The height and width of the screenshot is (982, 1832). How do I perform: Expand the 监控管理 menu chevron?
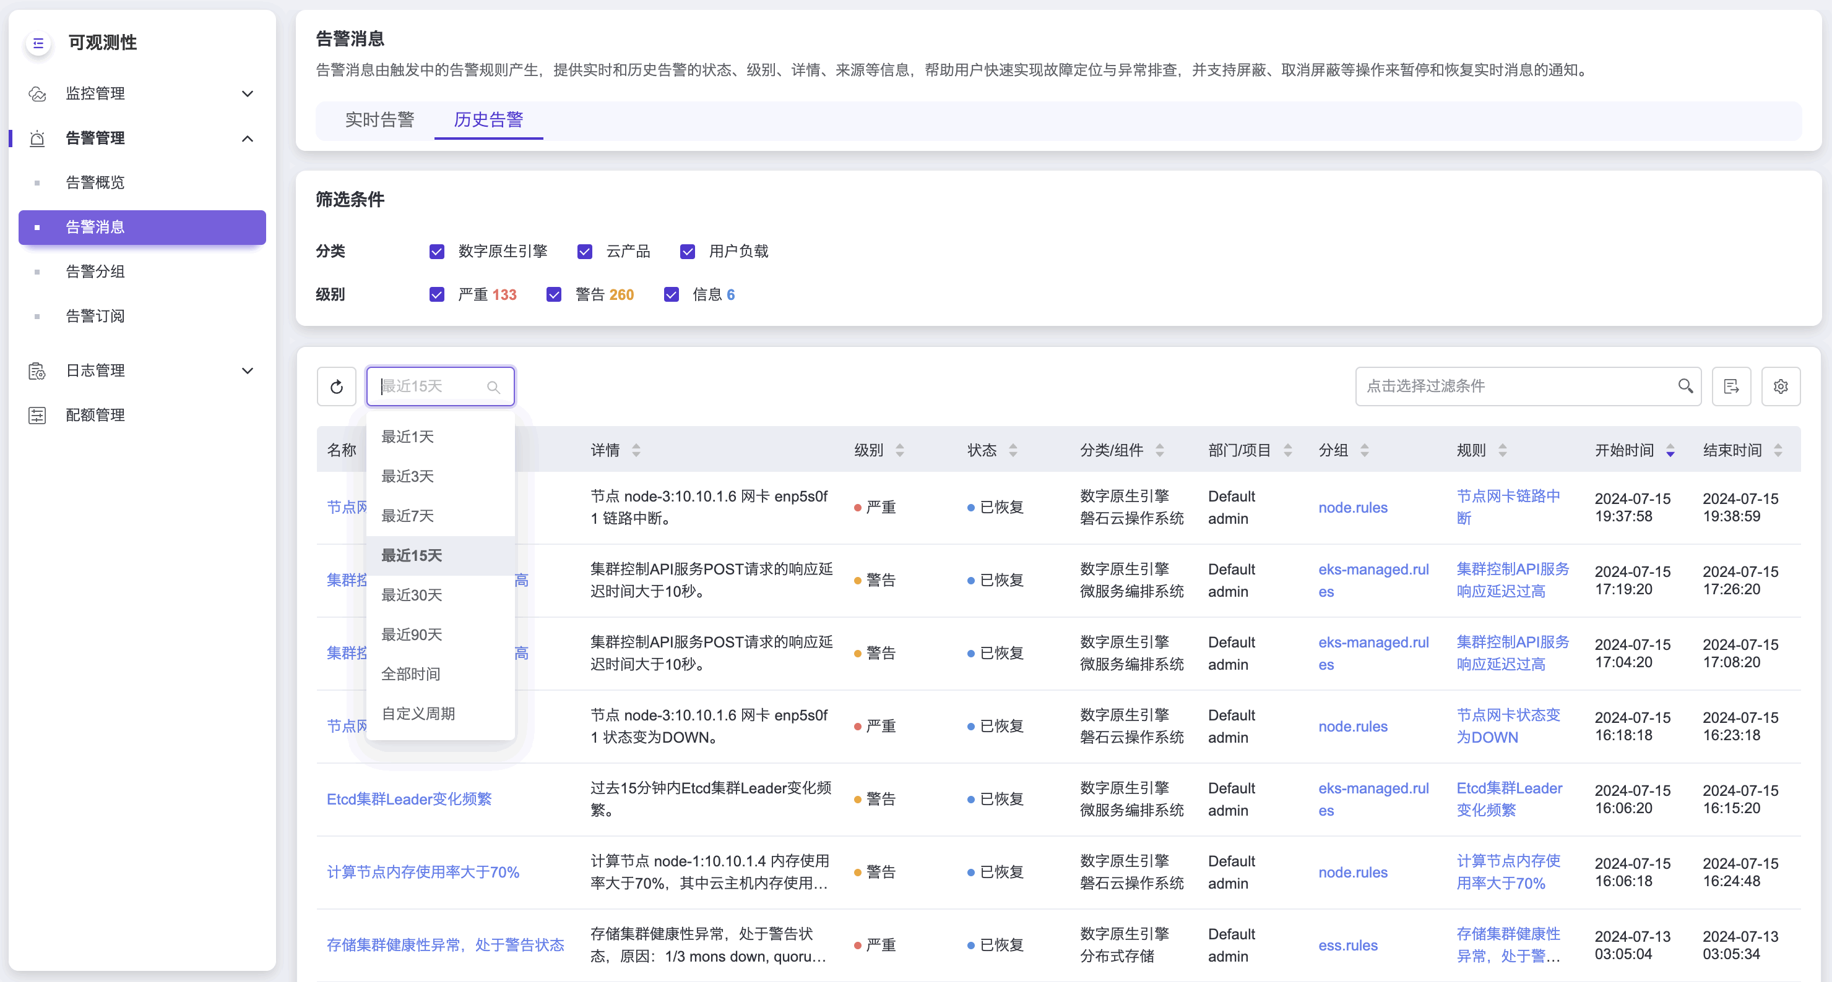(x=248, y=94)
